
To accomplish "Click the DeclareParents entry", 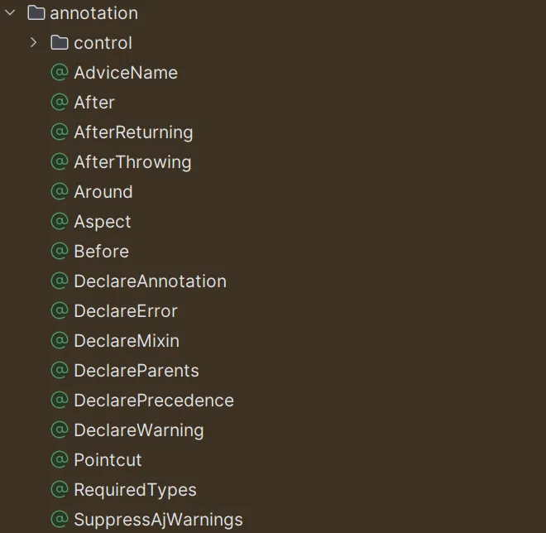I will pyautogui.click(x=136, y=371).
